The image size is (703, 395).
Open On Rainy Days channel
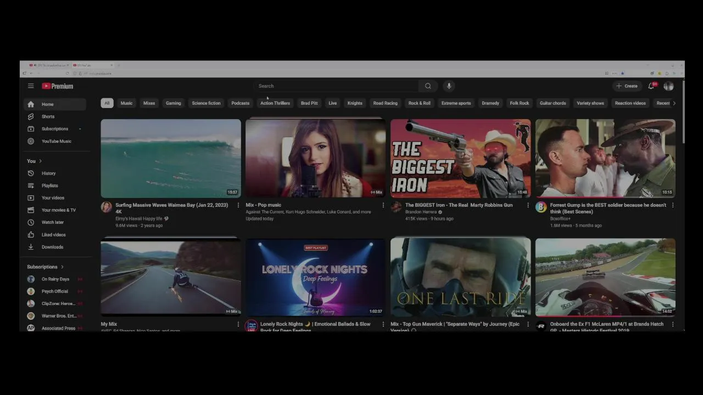point(55,279)
